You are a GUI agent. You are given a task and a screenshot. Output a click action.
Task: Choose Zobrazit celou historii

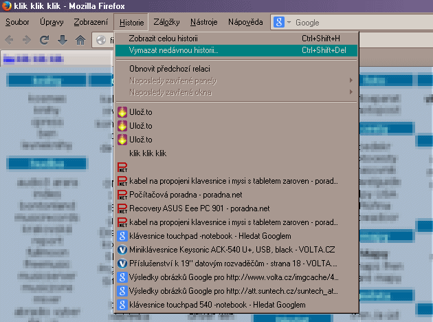tap(236, 39)
